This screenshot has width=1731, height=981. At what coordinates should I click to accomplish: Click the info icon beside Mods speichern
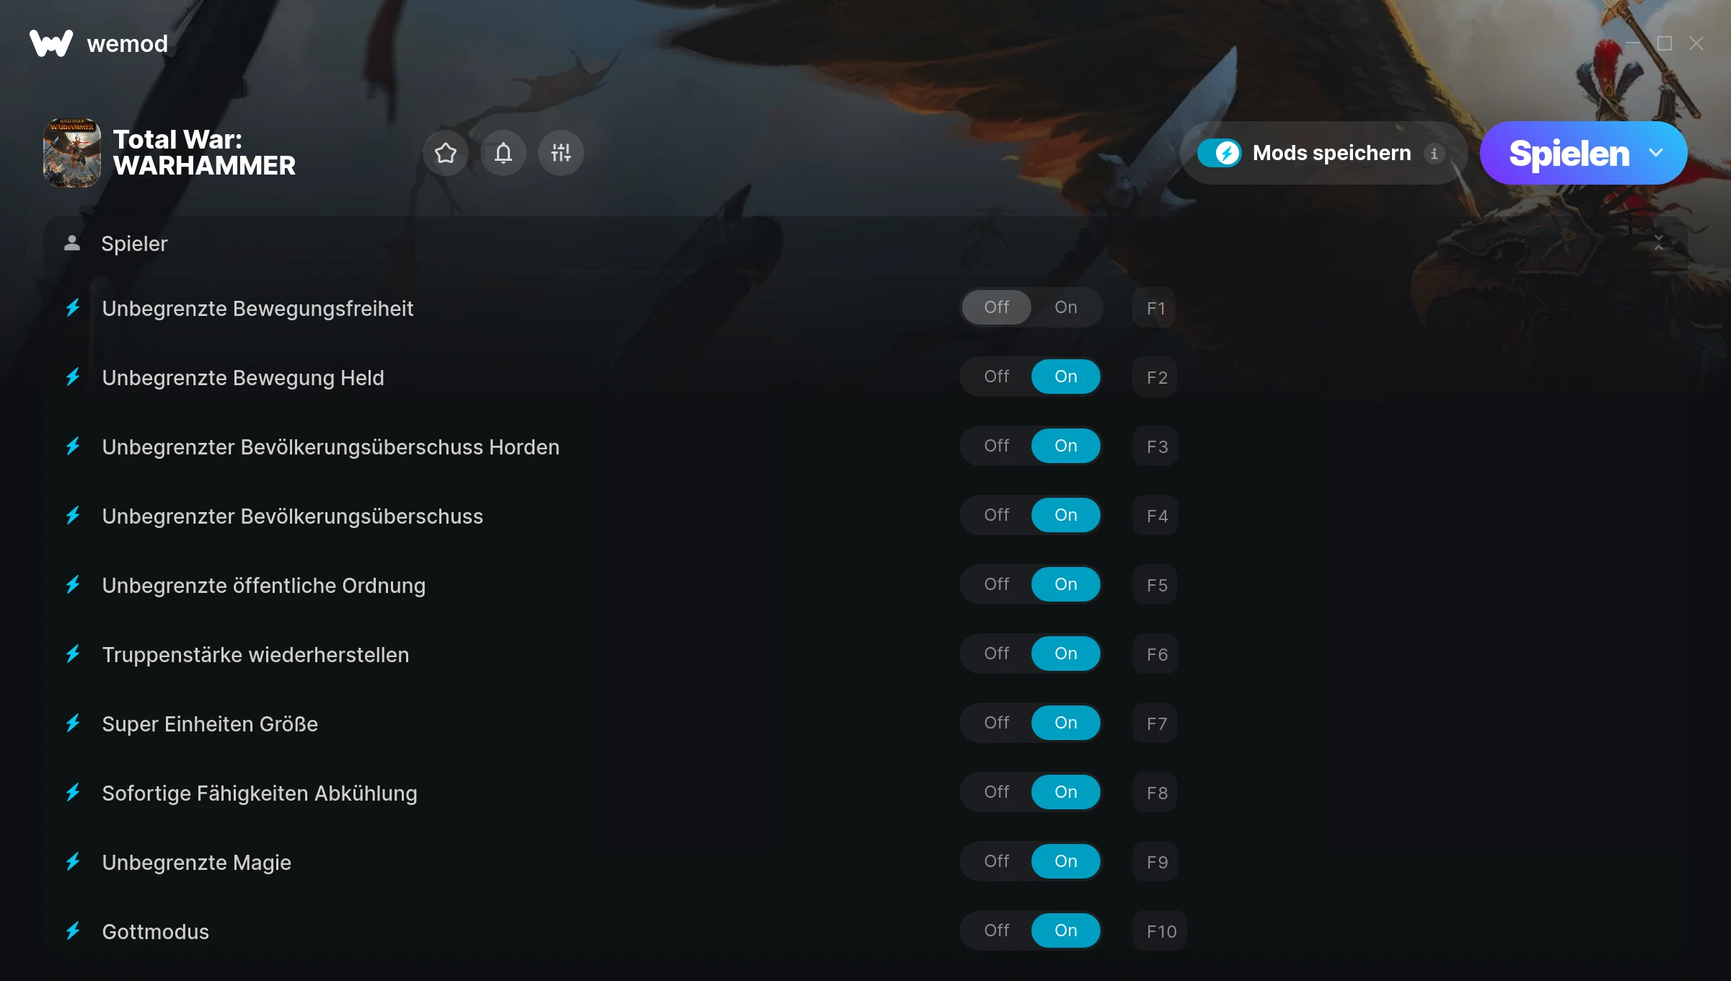point(1434,153)
